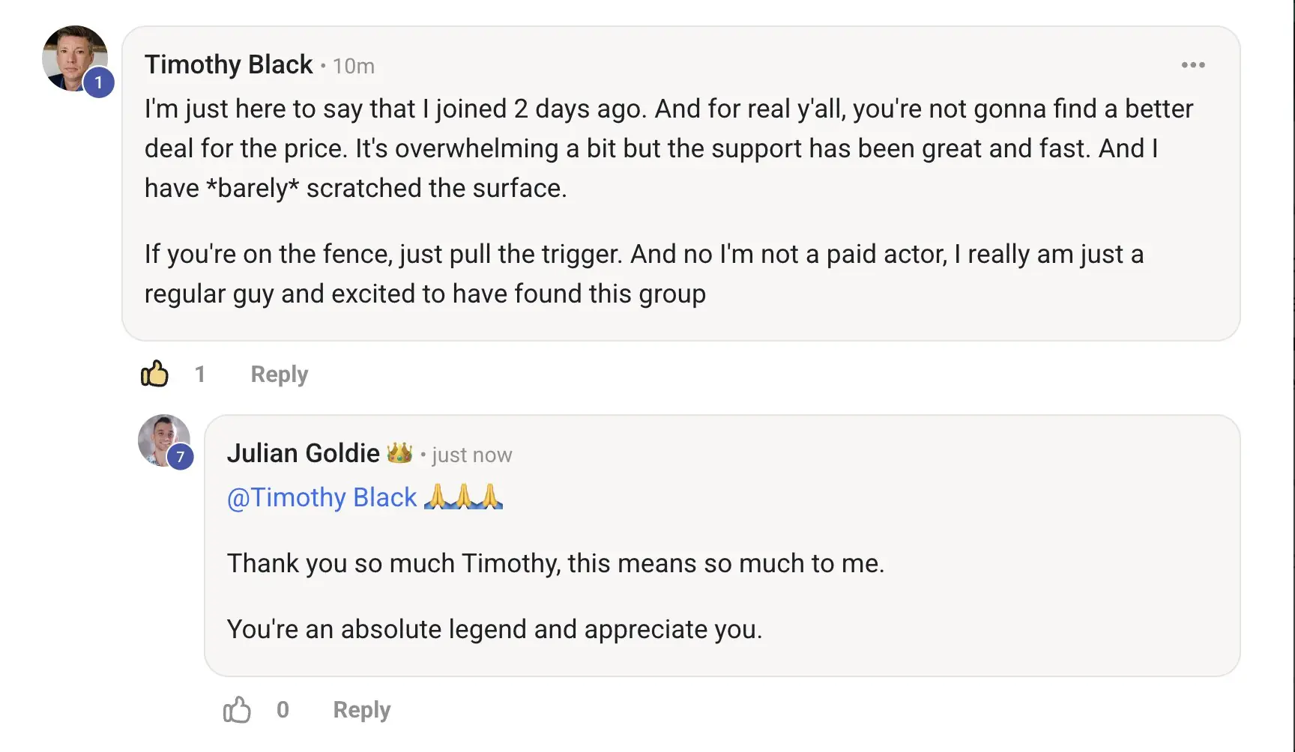1295x752 pixels.
Task: Like Julian Goldie's reply with thumbs-up
Action: 237,709
